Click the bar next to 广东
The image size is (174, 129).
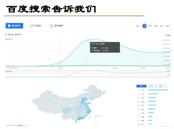tap(153, 94)
